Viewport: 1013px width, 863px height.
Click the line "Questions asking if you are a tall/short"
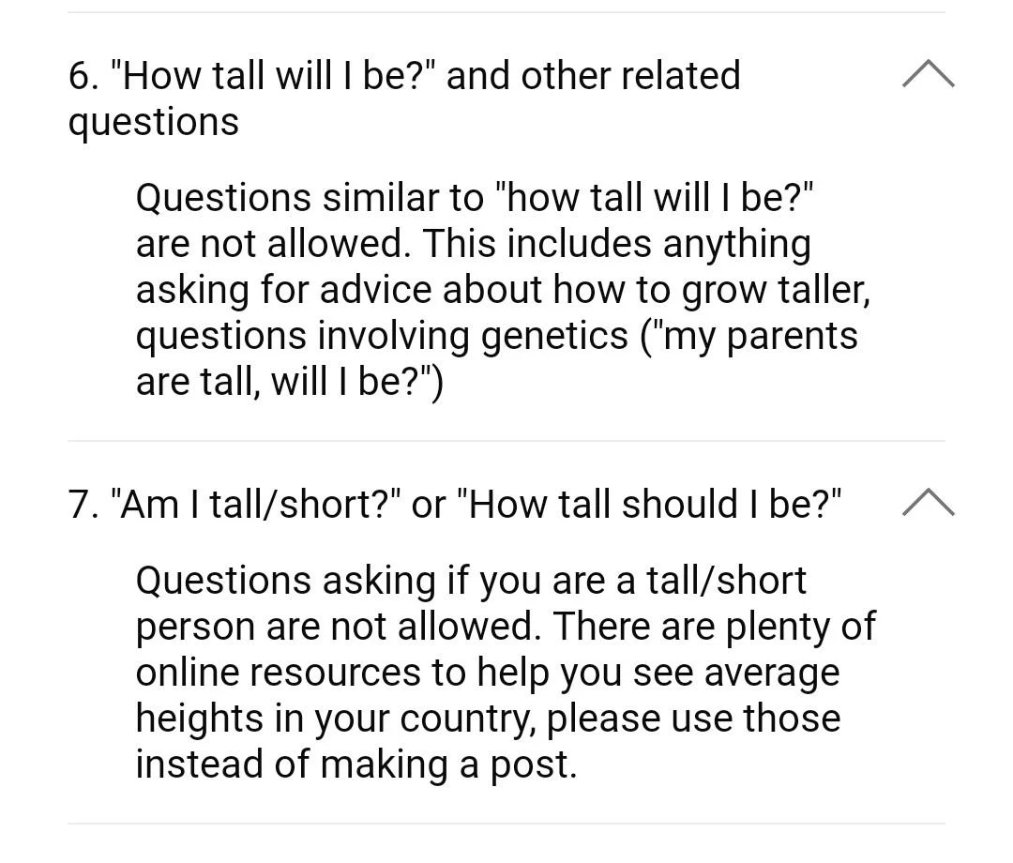click(x=471, y=581)
